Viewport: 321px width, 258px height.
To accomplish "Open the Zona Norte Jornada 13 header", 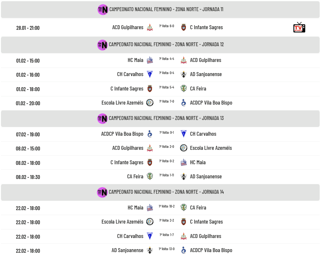I will coord(166,118).
